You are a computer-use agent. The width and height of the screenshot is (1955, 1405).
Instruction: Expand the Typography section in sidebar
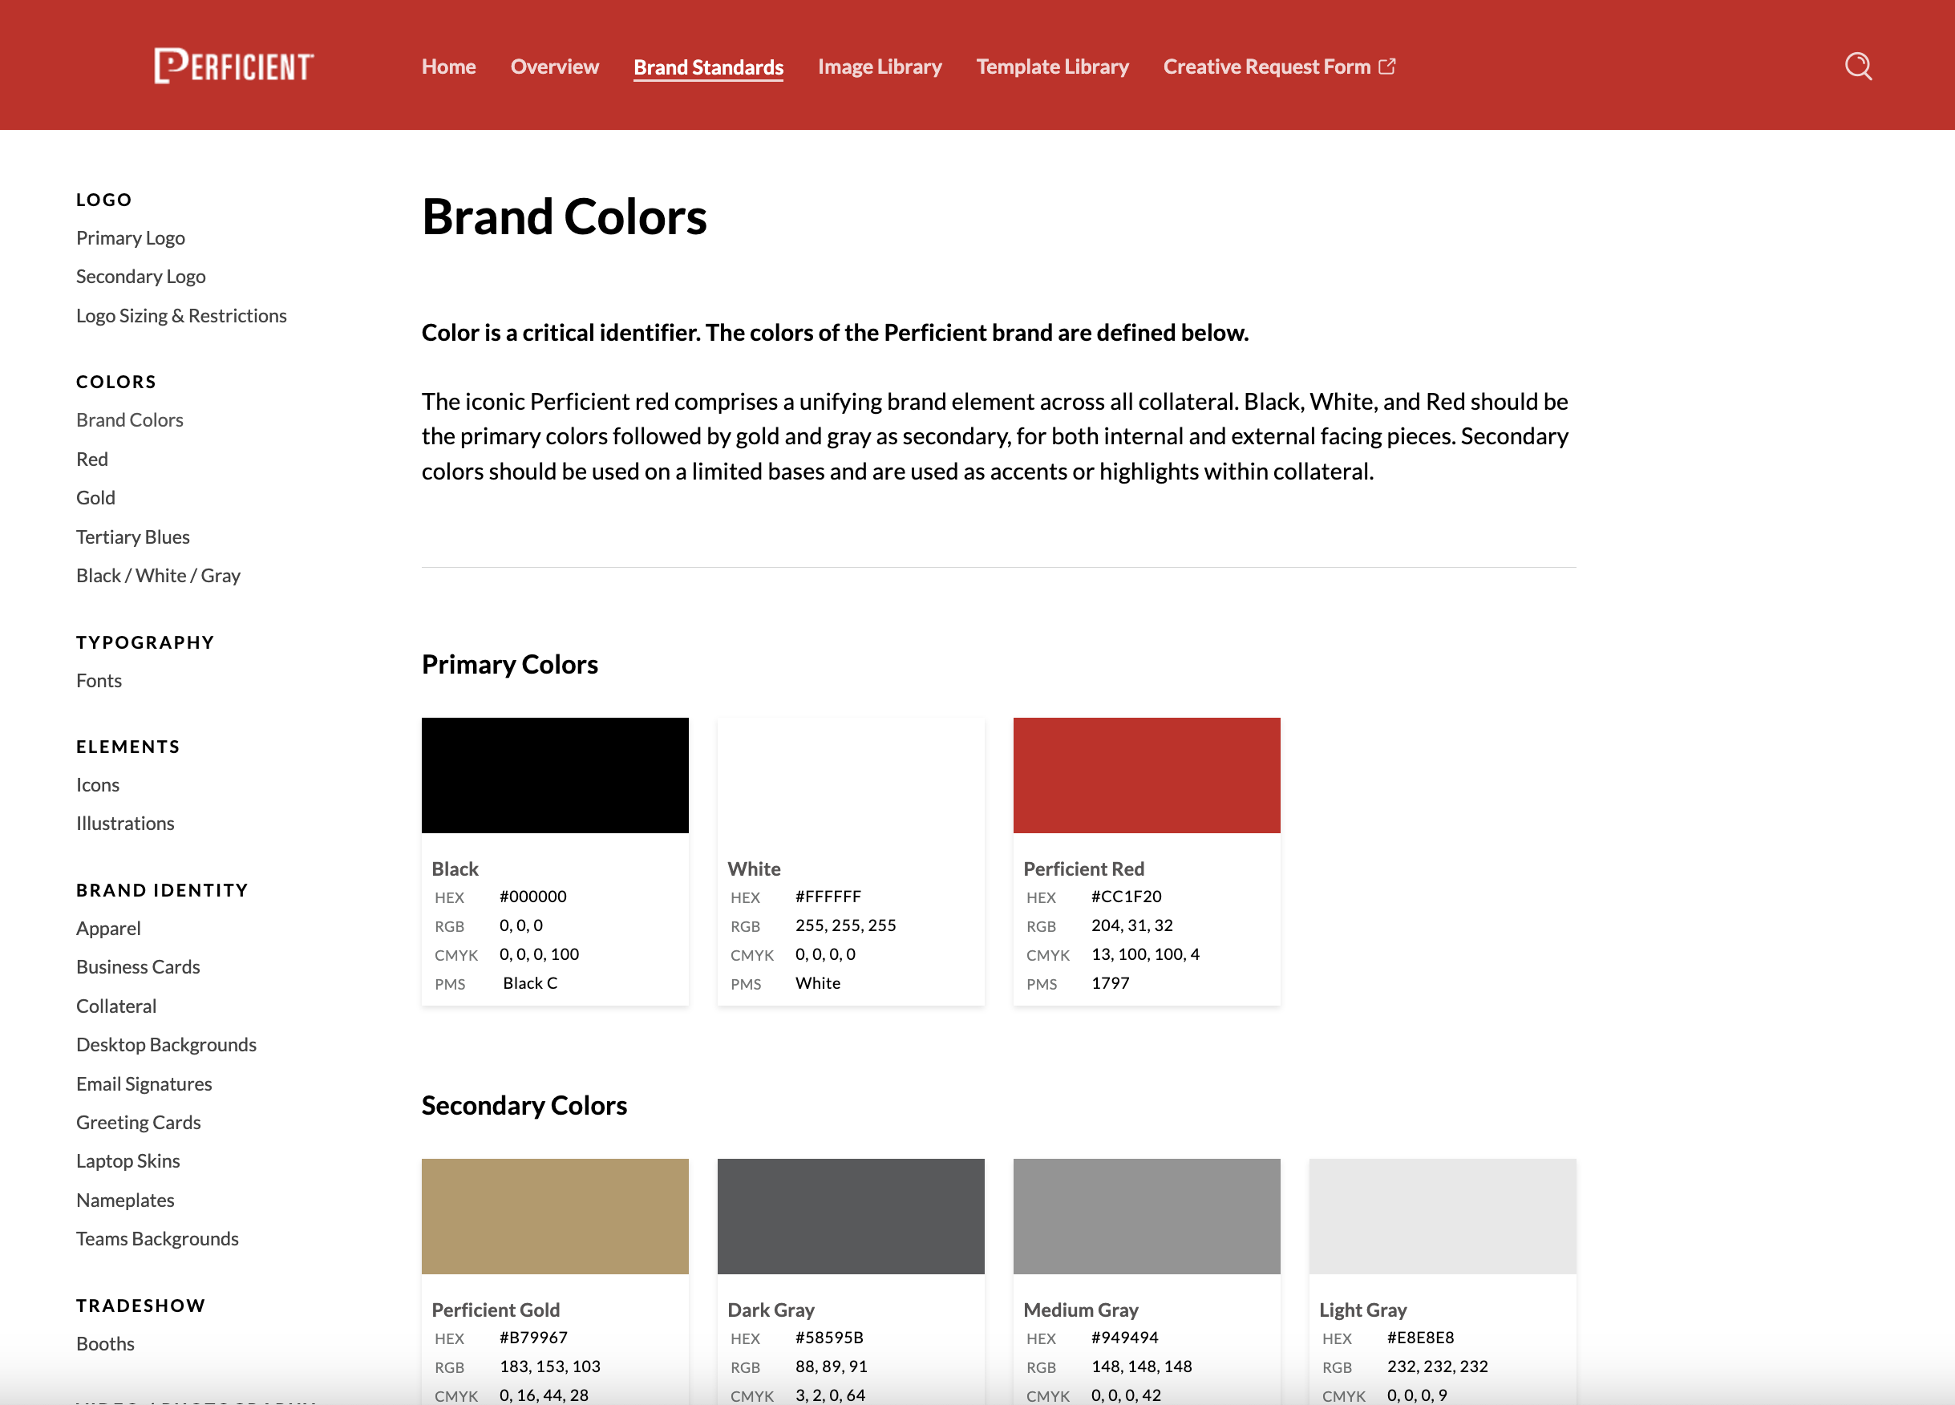146,640
